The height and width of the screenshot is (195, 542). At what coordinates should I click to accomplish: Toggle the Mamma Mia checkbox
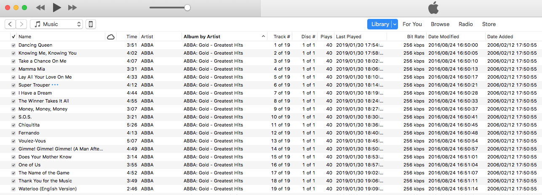coord(13,69)
